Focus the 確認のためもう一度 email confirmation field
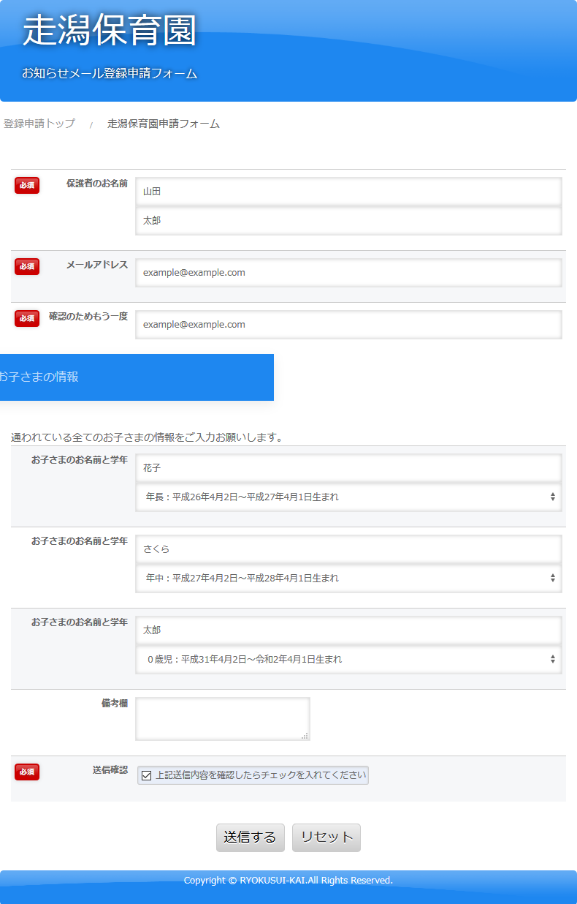This screenshot has height=904, width=577. pyautogui.click(x=348, y=325)
